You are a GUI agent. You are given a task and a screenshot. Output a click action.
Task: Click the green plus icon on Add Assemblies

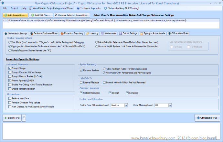[x=6, y=15]
